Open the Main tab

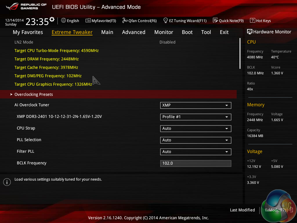click(107, 32)
